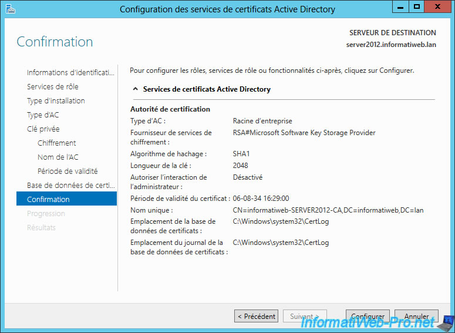Open the Type d'AC step
Screen dimensions: 455x333
(x=43, y=115)
